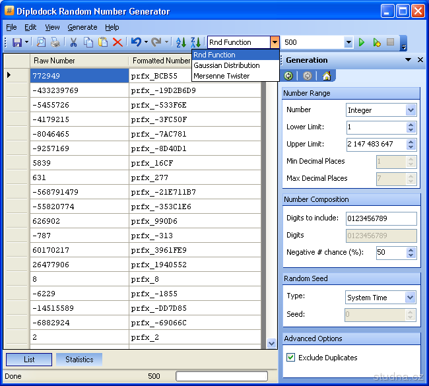The width and height of the screenshot is (429, 386).
Task: Select Gaussian Distribution from dropdown list
Action: [x=226, y=65]
